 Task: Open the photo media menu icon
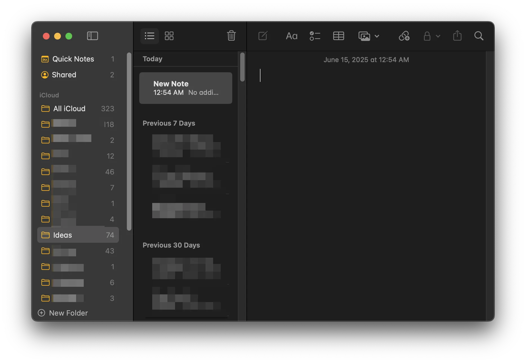pos(364,36)
